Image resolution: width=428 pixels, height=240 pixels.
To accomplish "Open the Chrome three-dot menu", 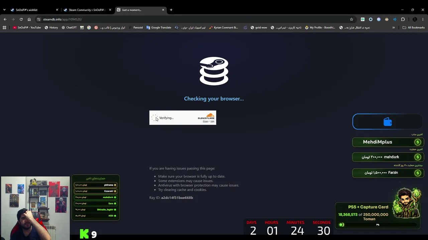I will (x=423, y=19).
